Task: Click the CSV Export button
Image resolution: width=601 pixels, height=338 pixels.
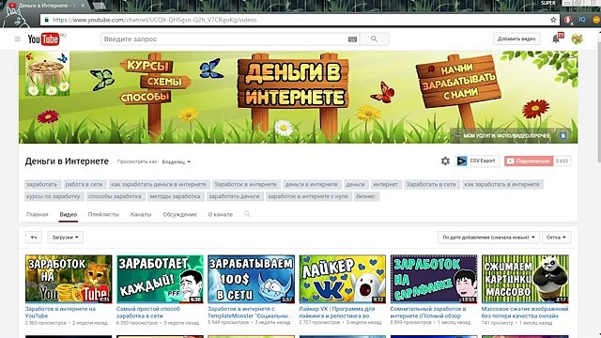Action: [x=477, y=161]
